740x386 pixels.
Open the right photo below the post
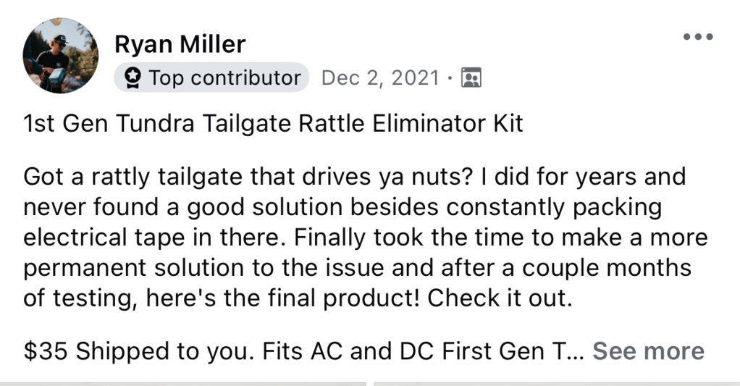pos(557,384)
